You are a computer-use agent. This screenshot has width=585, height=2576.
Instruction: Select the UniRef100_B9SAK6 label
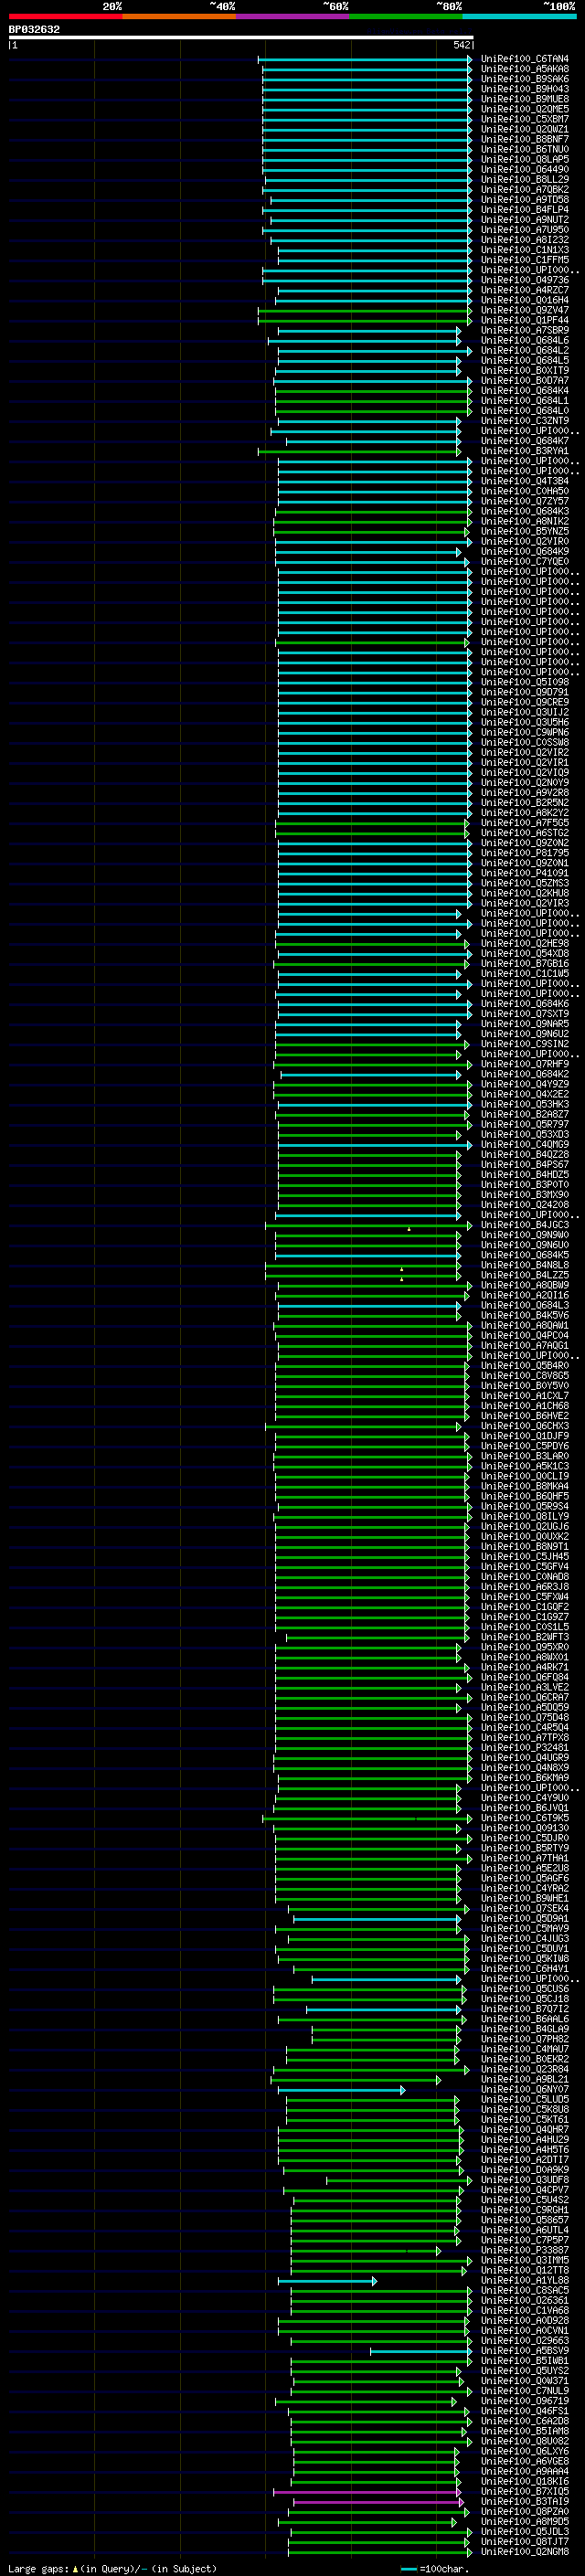pos(525,79)
